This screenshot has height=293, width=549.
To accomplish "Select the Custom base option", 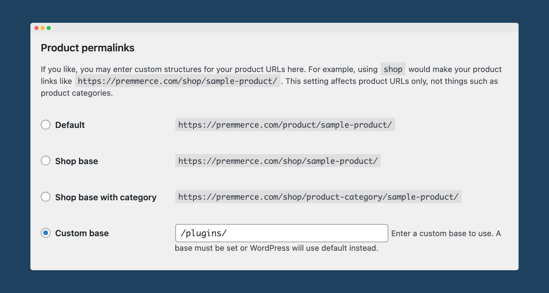I will tap(46, 233).
